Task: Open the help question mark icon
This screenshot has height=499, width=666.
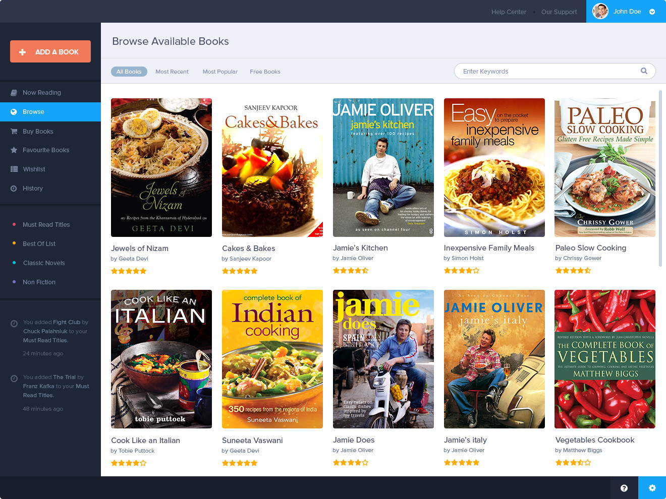Action: 624,488
